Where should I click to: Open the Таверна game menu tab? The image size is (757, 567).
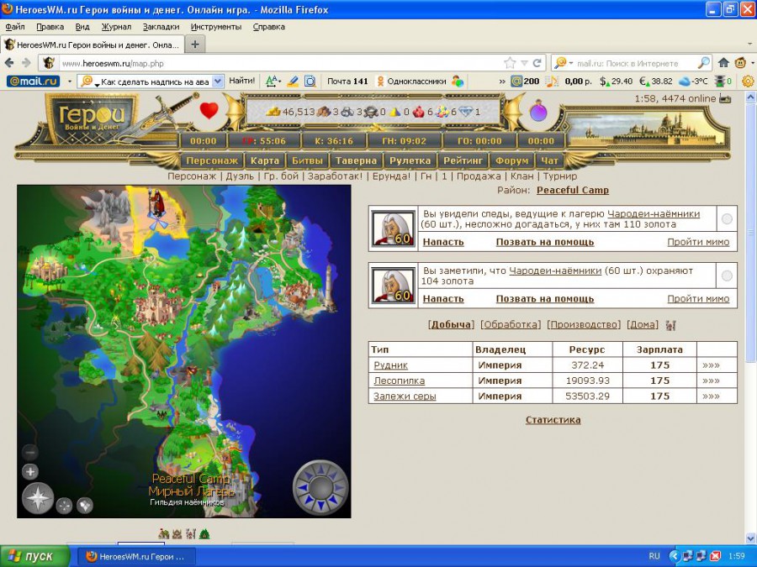356,161
